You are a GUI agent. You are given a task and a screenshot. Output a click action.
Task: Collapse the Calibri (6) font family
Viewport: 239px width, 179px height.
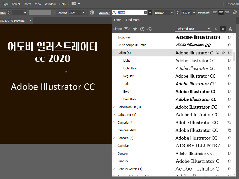point(114,53)
